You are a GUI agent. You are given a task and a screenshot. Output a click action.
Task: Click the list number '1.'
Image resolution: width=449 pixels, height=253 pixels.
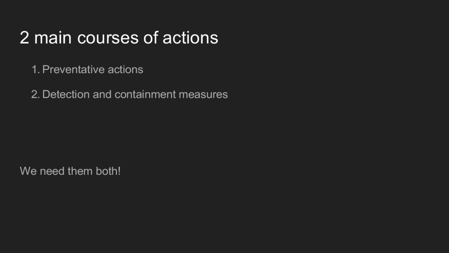click(x=36, y=69)
